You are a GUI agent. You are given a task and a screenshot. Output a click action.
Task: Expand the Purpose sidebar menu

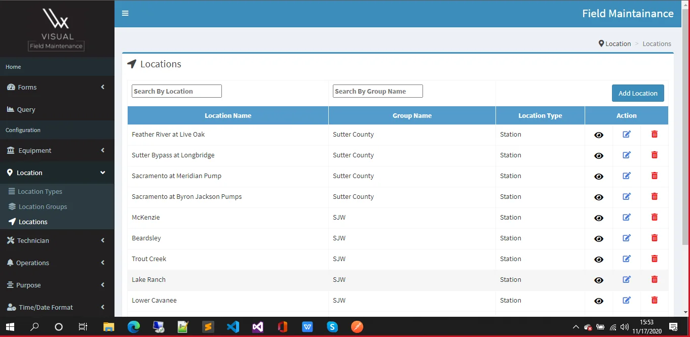57,285
